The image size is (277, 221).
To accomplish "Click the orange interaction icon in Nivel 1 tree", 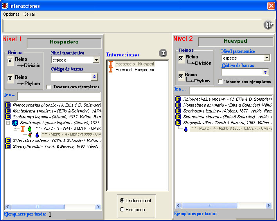I will click(23, 129).
